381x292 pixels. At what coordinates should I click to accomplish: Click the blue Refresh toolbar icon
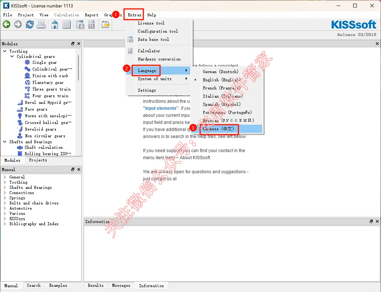(30, 24)
